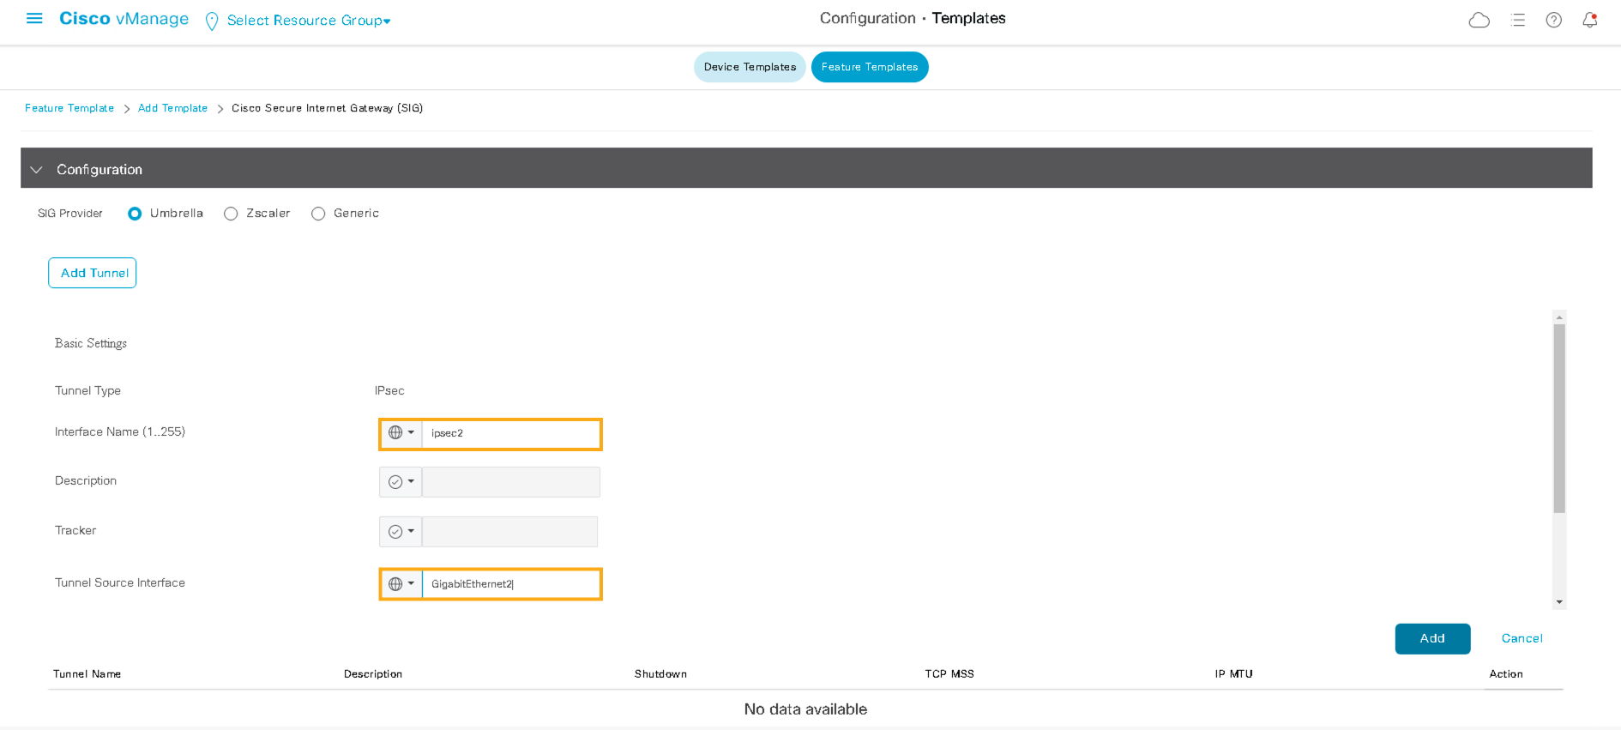Open Tunnel Source Interface scope dropdown arrow

411,584
